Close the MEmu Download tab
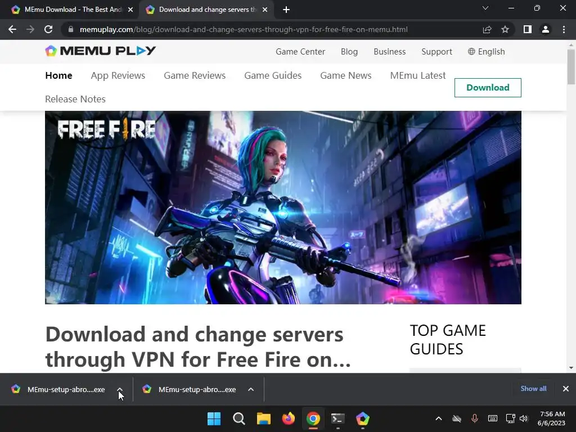This screenshot has width=576, height=432. point(130,10)
